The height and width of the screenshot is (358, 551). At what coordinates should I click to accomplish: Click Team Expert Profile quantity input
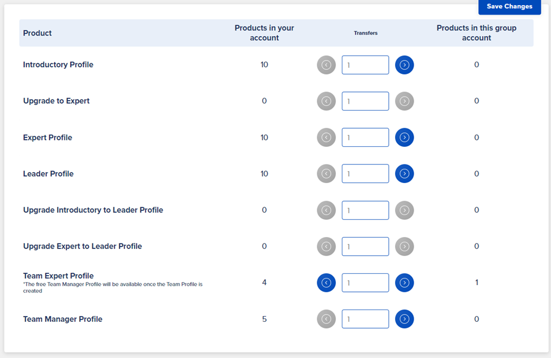[365, 282]
